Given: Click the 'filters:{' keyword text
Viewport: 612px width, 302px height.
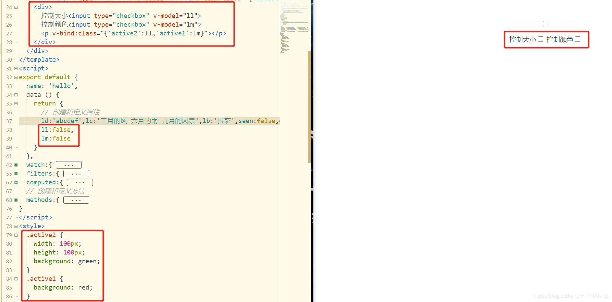Looking at the screenshot, I should pos(43,174).
